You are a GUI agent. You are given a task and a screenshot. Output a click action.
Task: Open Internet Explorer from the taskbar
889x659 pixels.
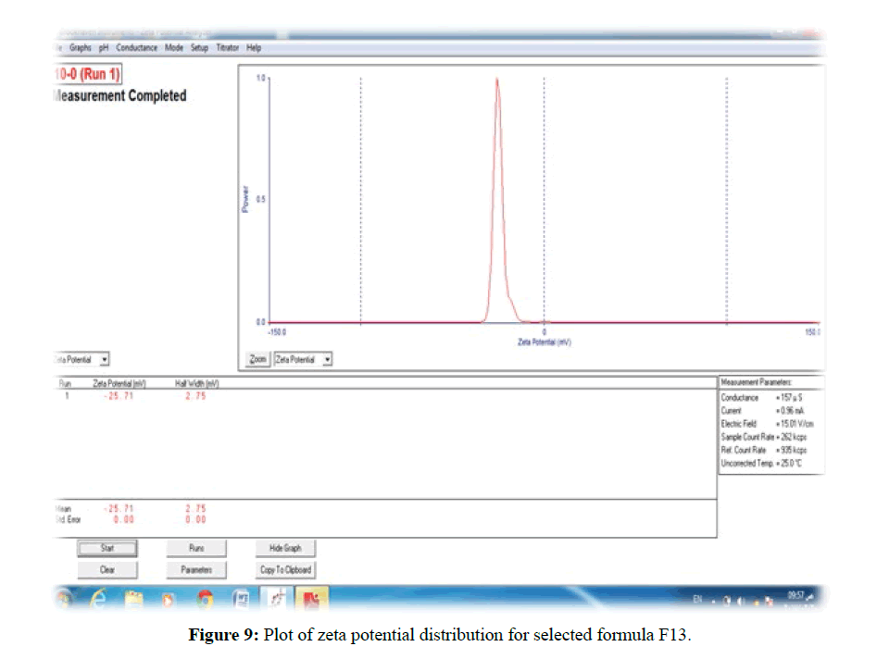click(x=99, y=600)
